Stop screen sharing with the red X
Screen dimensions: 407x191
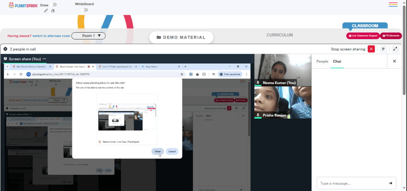coord(371,49)
